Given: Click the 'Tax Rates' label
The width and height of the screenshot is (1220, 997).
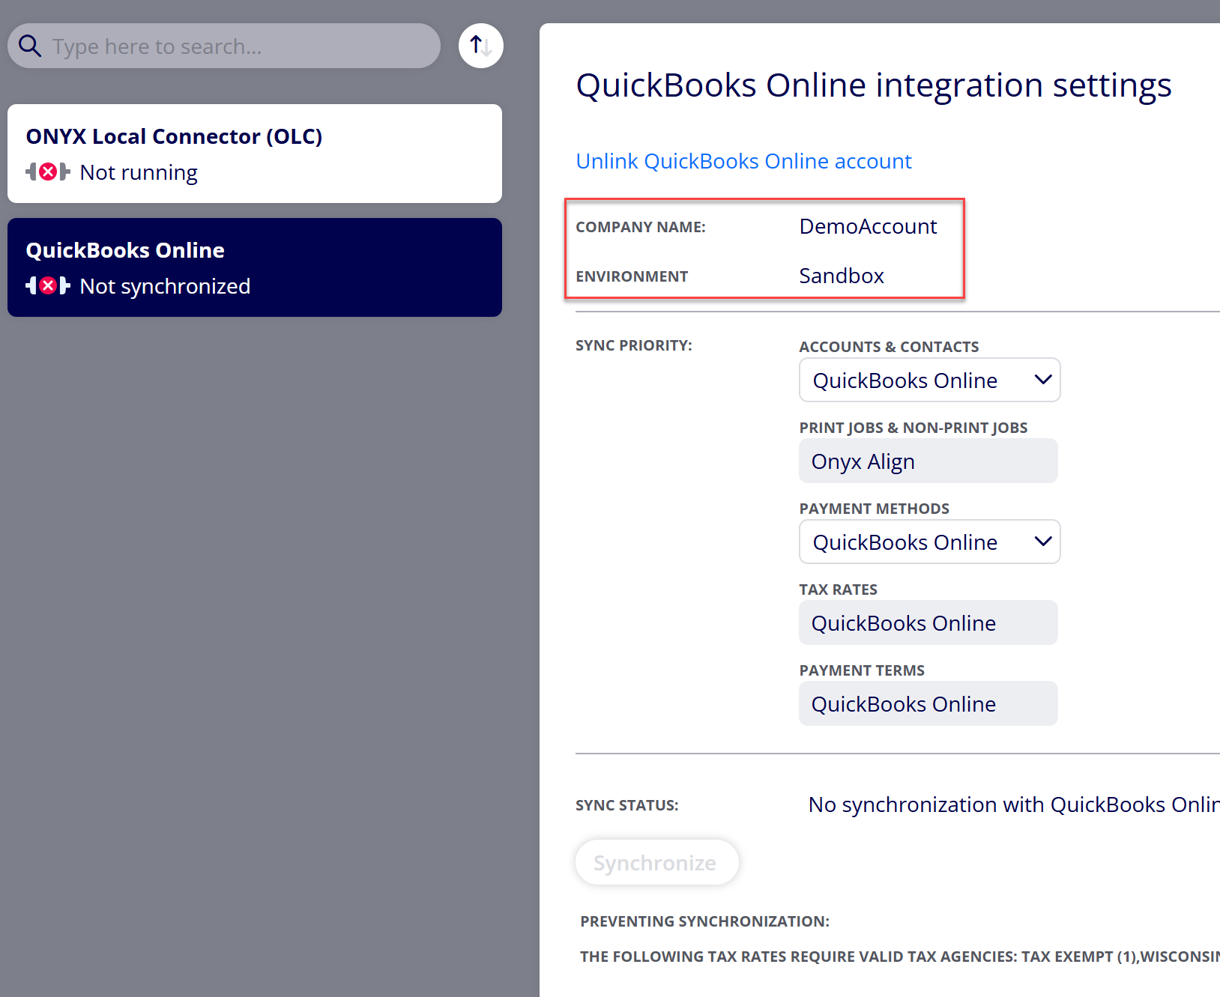Looking at the screenshot, I should [x=838, y=590].
